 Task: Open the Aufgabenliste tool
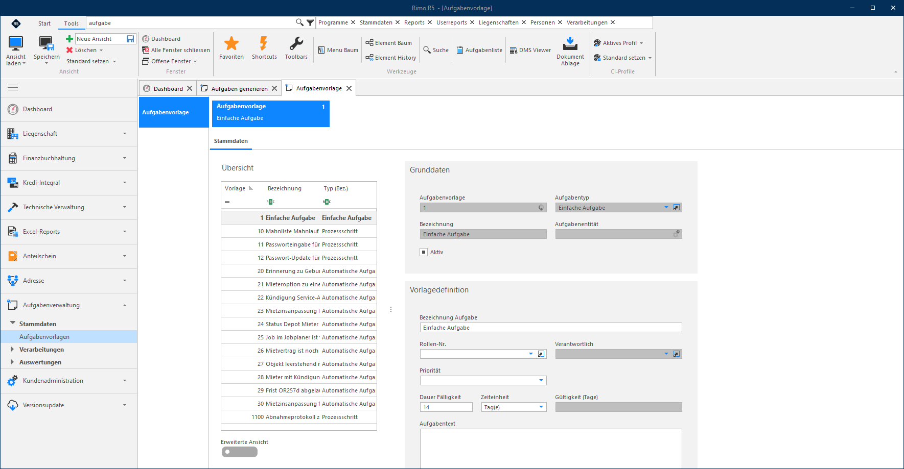pyautogui.click(x=479, y=50)
